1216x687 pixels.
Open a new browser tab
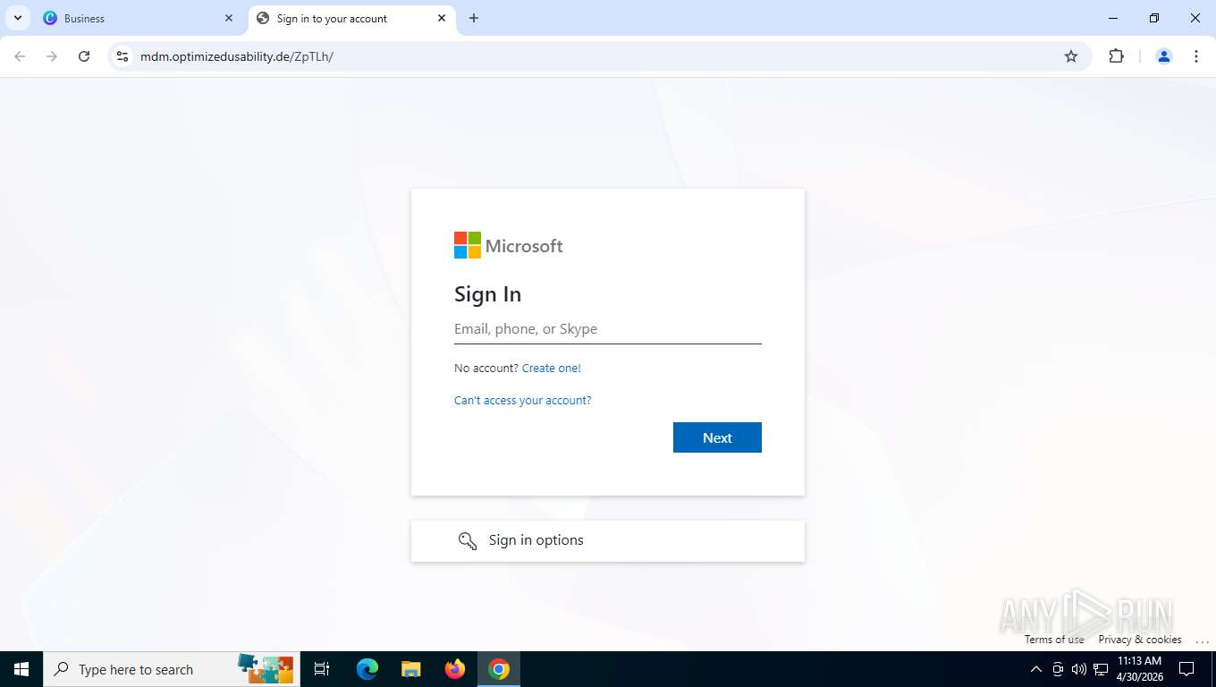coord(474,18)
